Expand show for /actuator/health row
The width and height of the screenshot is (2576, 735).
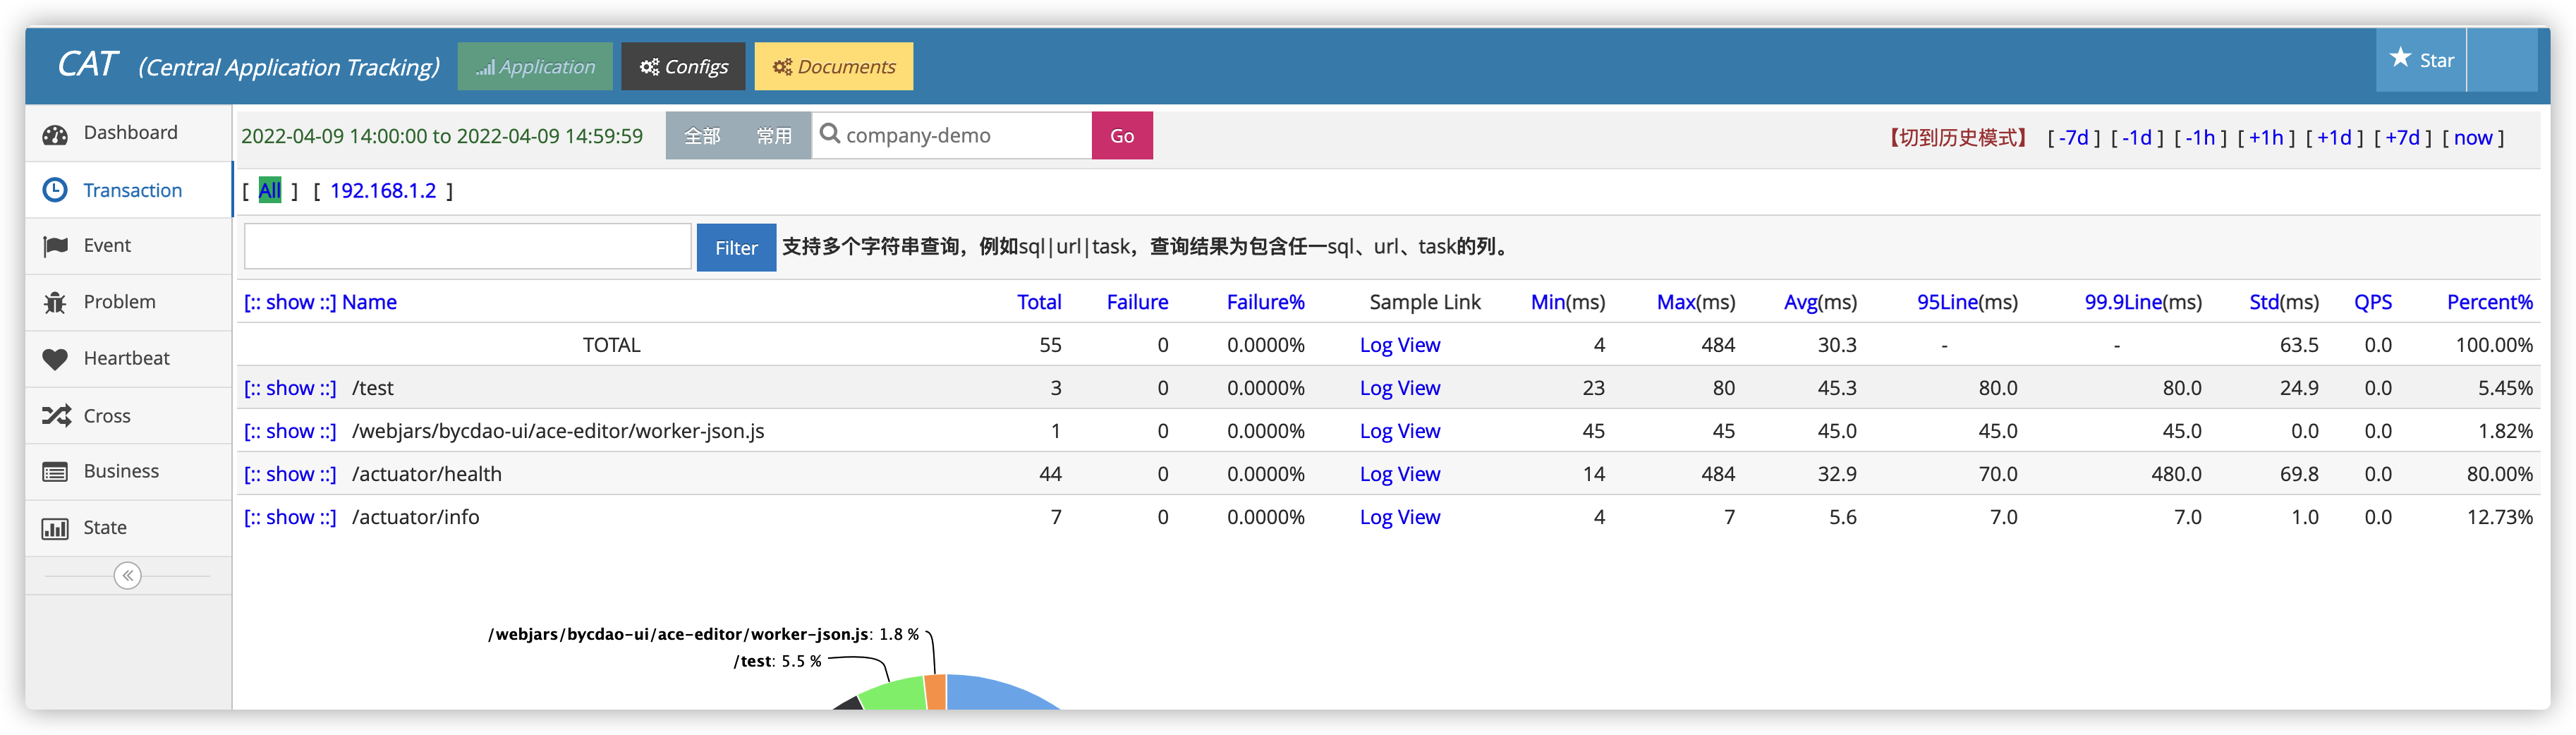[290, 474]
